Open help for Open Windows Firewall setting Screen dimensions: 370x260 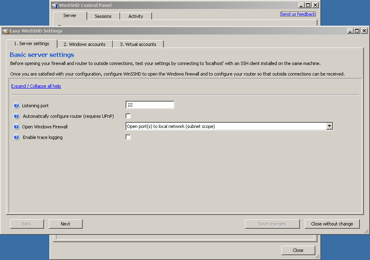click(x=16, y=126)
